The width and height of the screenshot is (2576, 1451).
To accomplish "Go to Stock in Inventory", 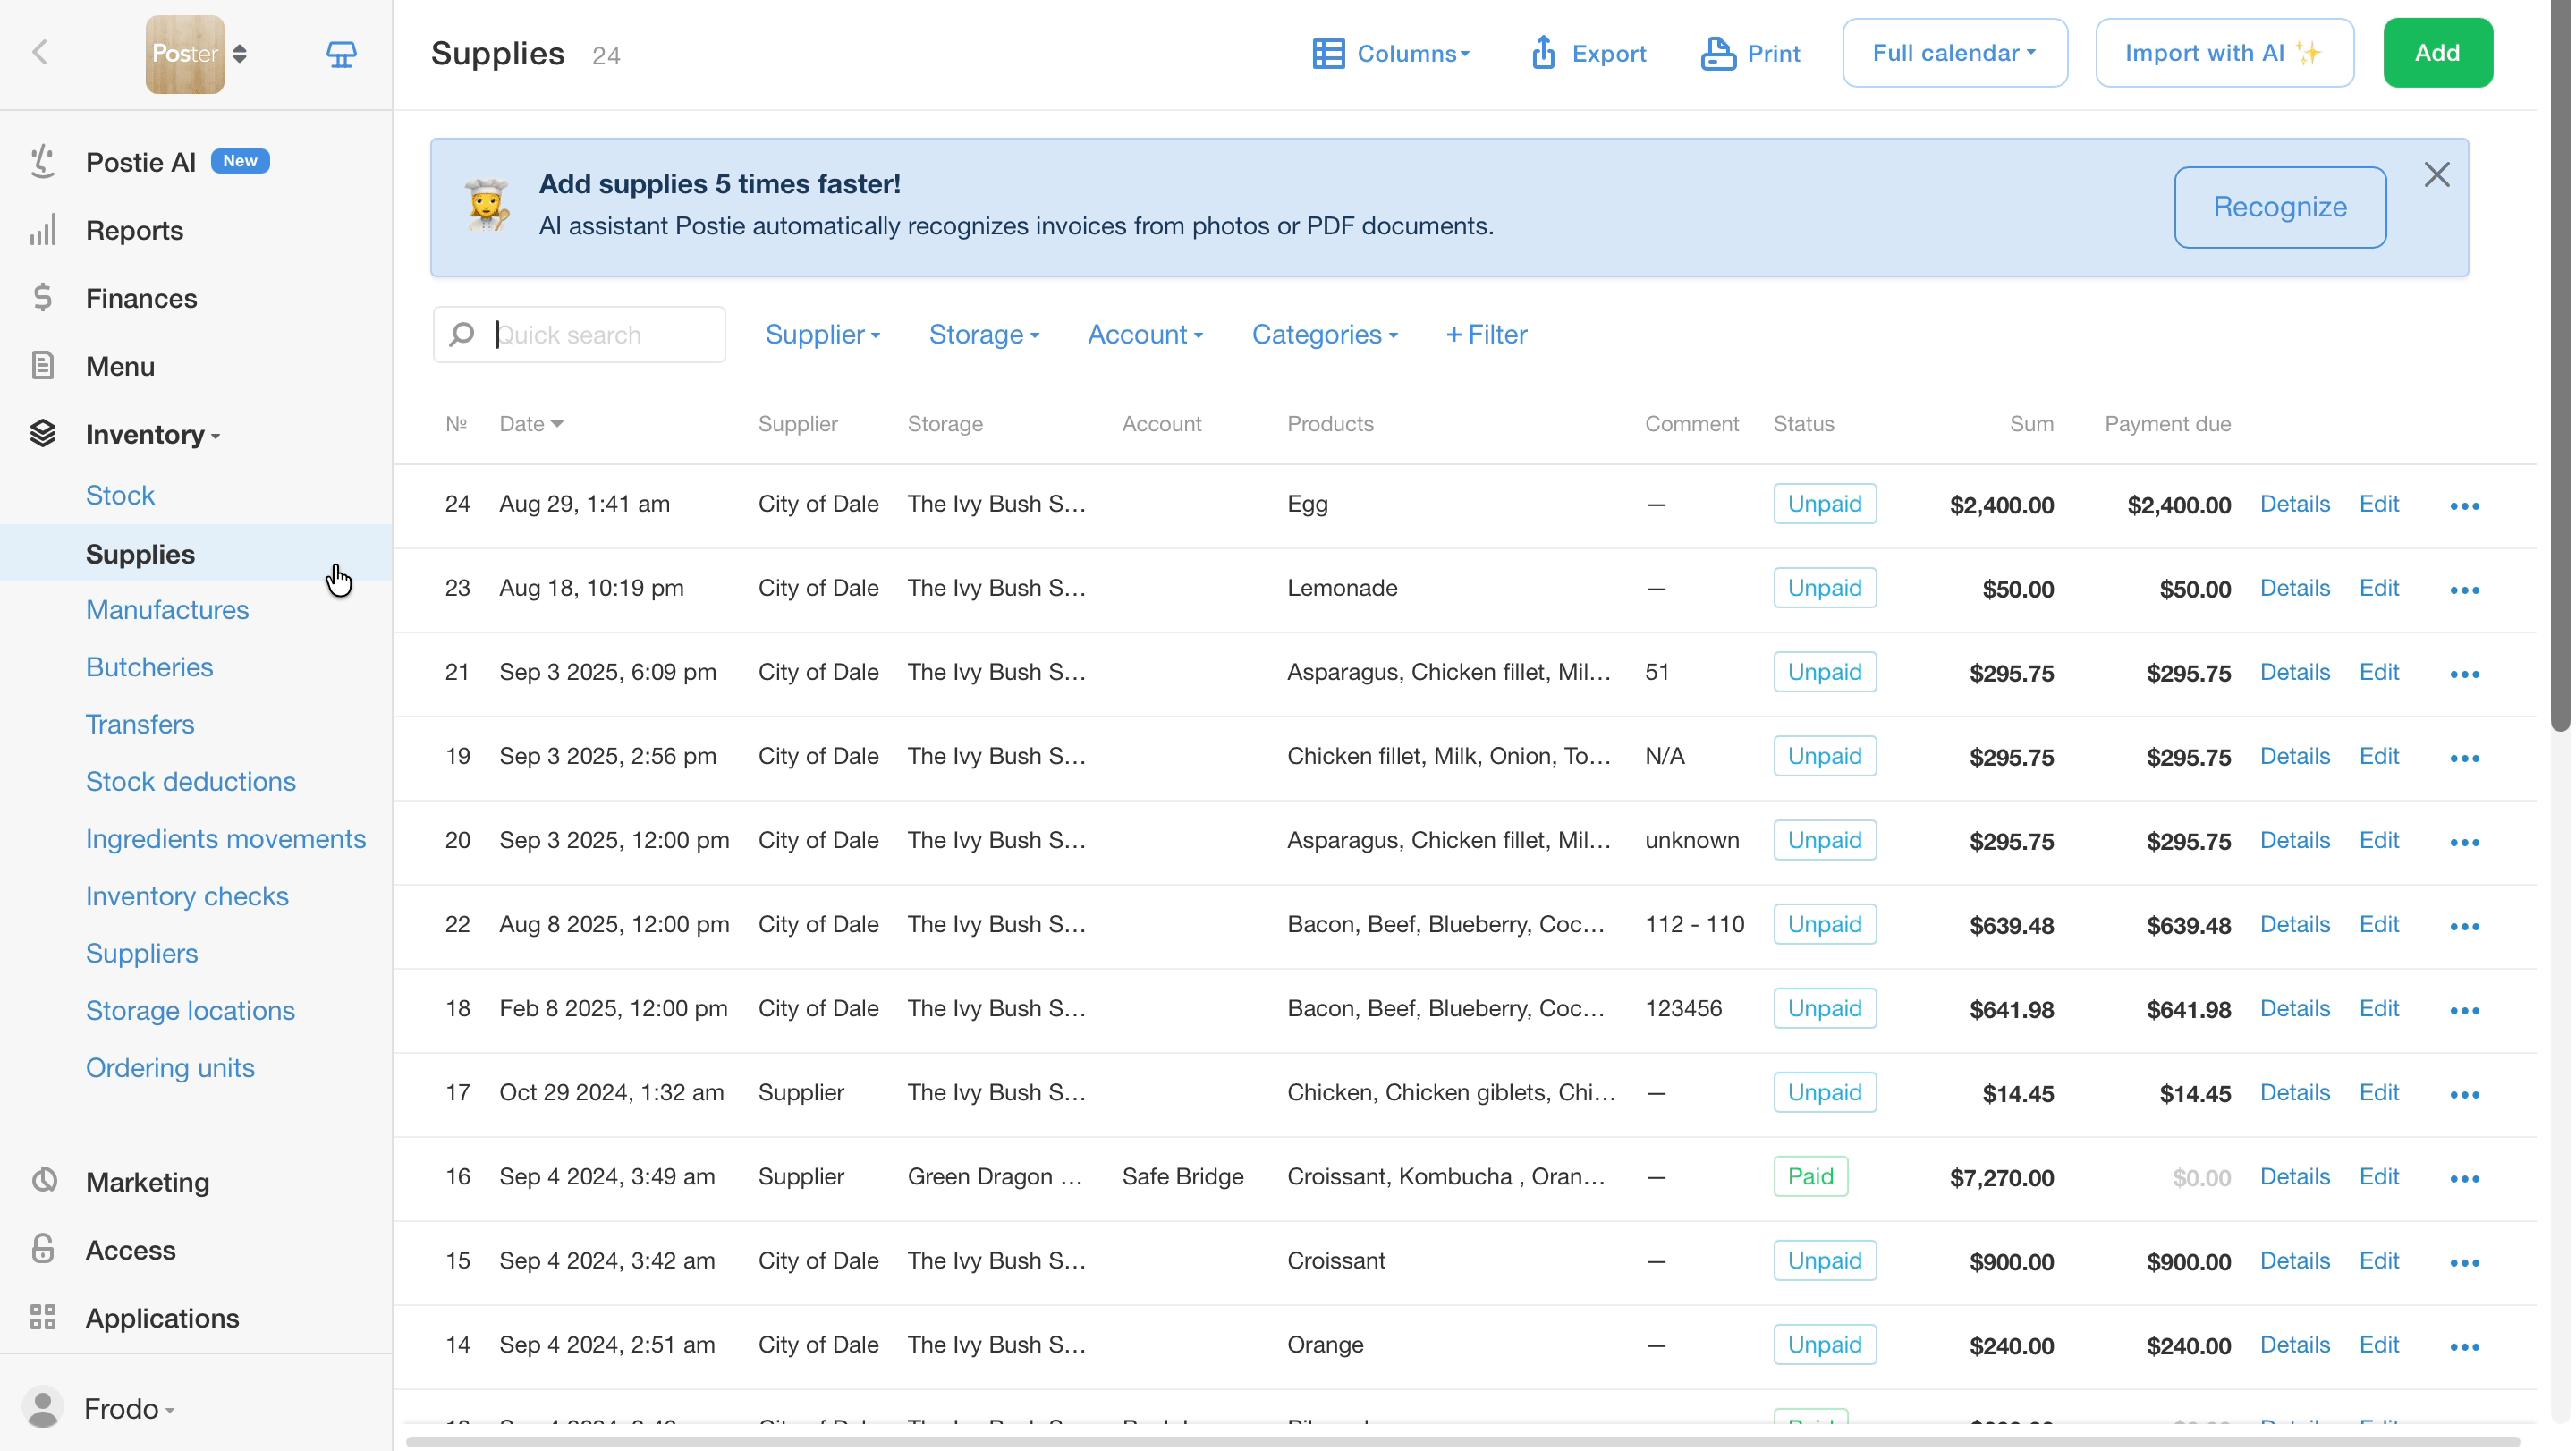I will click(x=120, y=495).
